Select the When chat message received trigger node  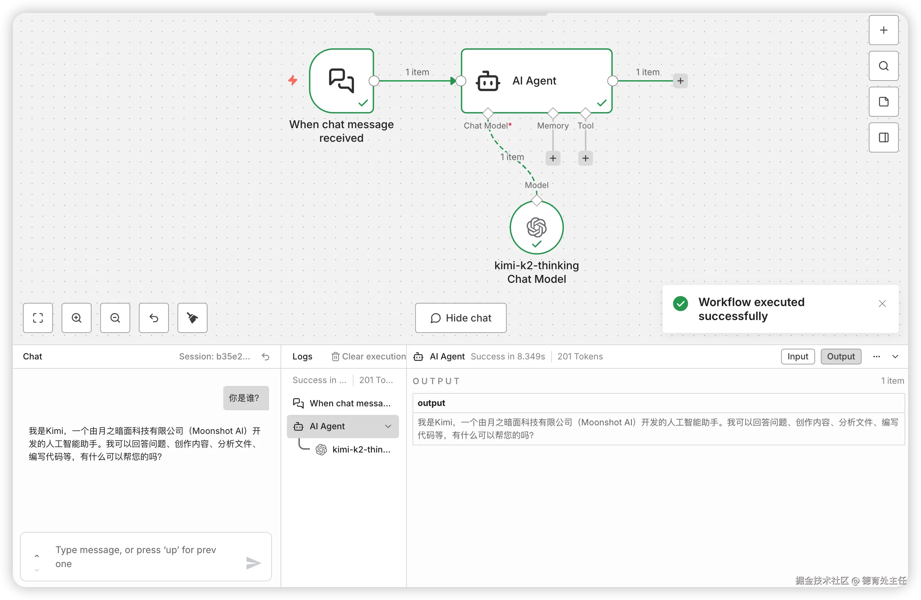(341, 81)
